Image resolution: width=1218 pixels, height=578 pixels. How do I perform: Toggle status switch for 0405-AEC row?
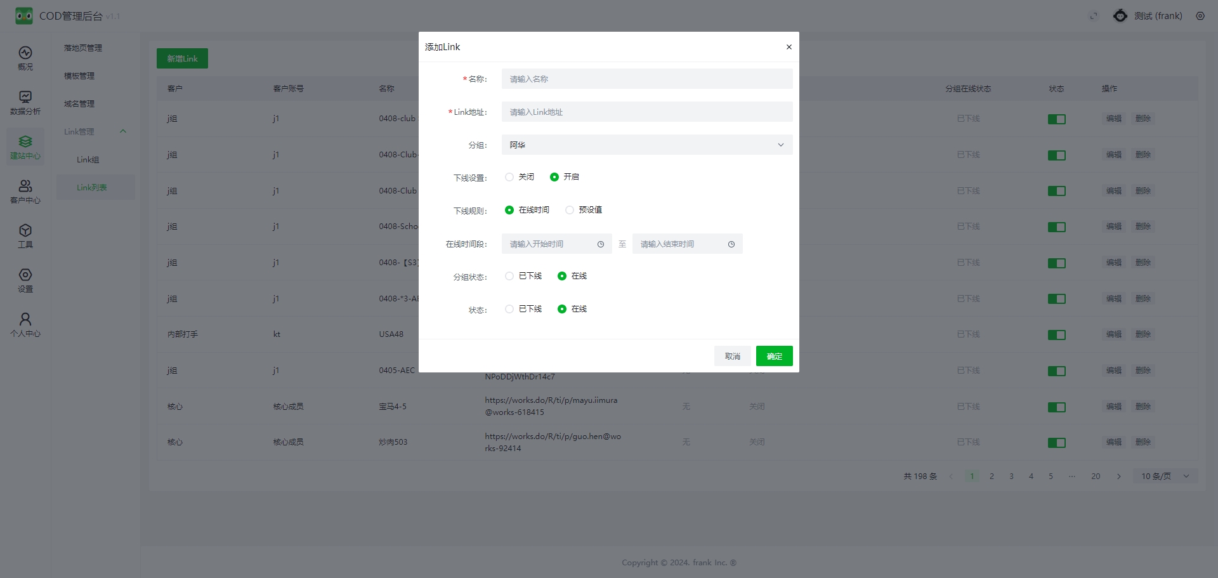pyautogui.click(x=1057, y=371)
